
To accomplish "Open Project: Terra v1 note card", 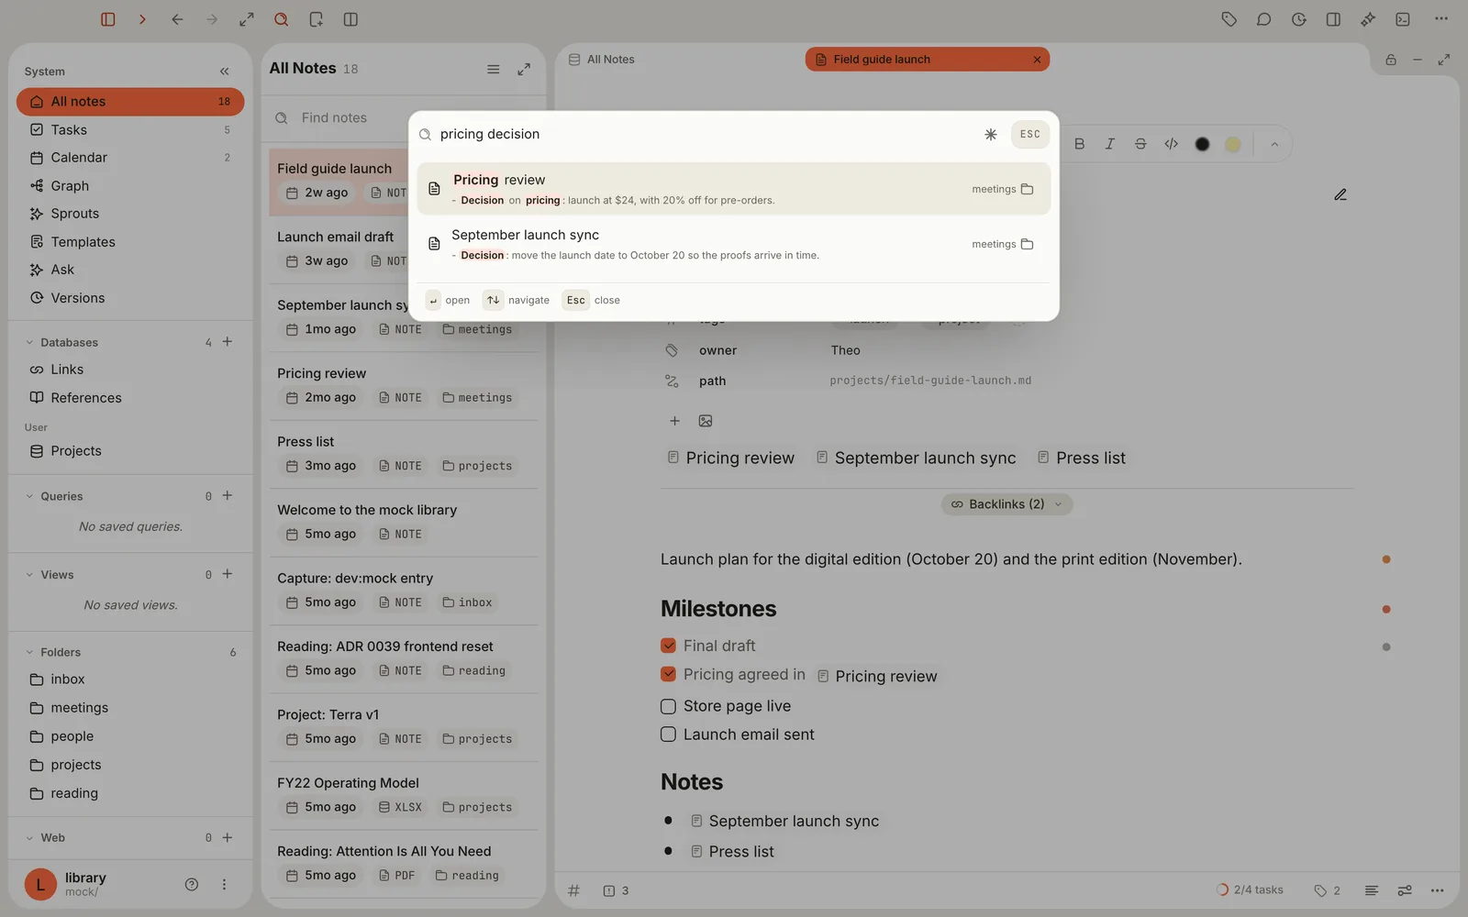I will pyautogui.click(x=404, y=727).
